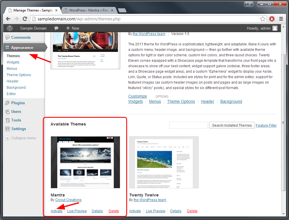Open the Chrome hamburger menu
This screenshot has height=220, width=289.
tap(281, 19)
